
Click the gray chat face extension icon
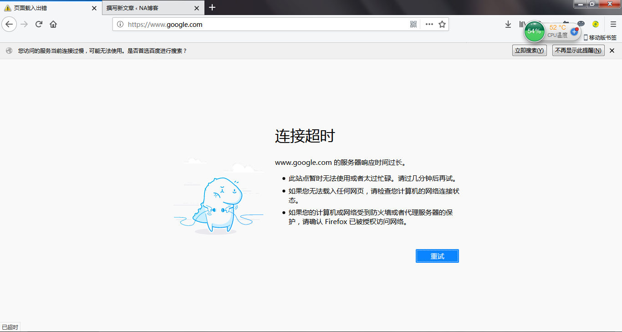coord(581,24)
